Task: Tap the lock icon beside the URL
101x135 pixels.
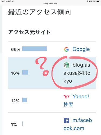Action: (44, 4)
